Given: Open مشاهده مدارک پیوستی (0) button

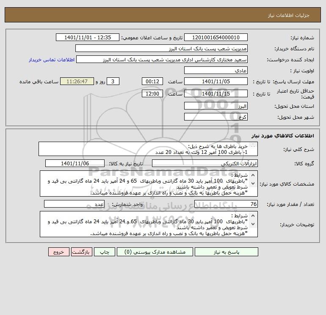Looking at the screenshot, I should coord(155,252).
